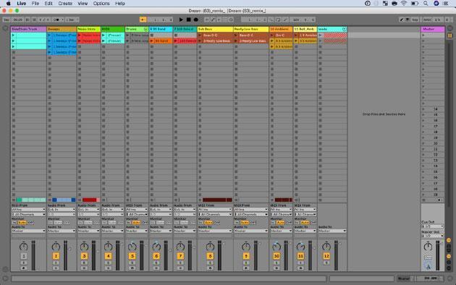
Task: Toggle the metronome button
Action: [x=57, y=20]
